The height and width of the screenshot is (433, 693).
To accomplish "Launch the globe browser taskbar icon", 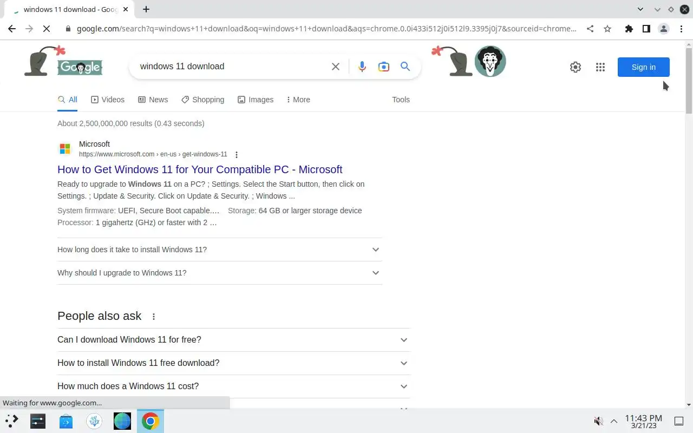I will [x=122, y=421].
